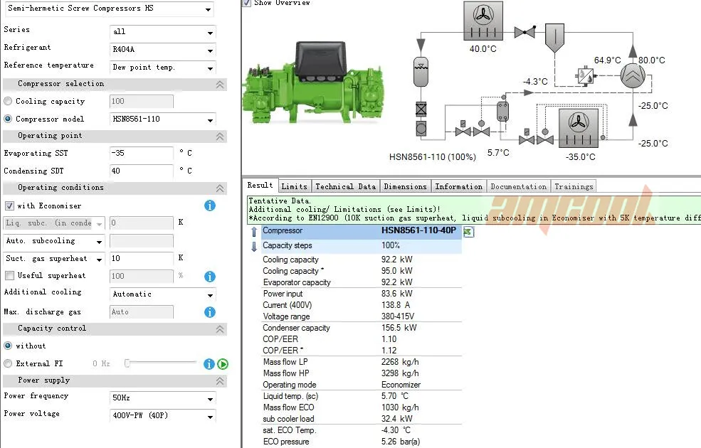Click info icon for Max. discharge gas
Image resolution: width=701 pixels, height=448 pixels.
[210, 311]
